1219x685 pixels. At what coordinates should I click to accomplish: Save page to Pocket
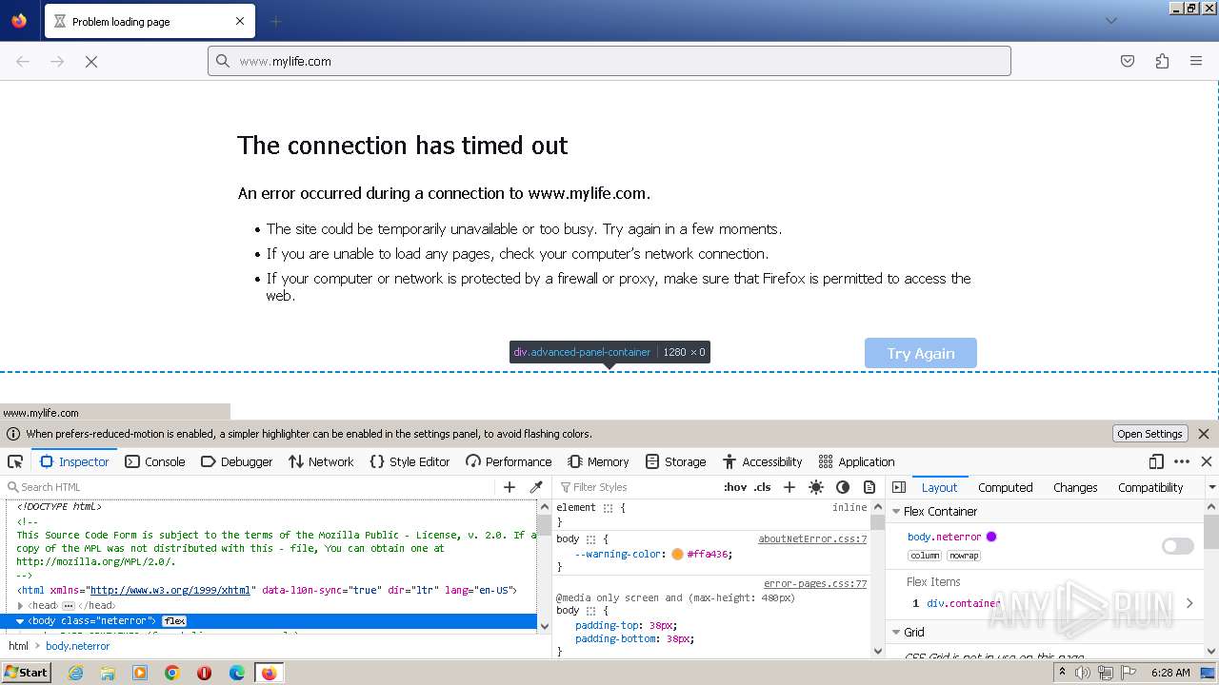coord(1128,61)
